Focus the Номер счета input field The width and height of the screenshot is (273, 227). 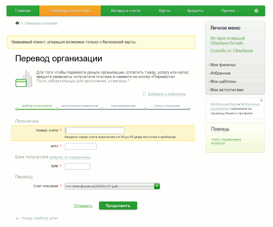pyautogui.click(x=95, y=130)
